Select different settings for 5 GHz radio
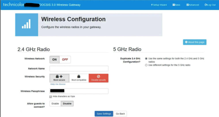The image size is (219, 117). 146,65
